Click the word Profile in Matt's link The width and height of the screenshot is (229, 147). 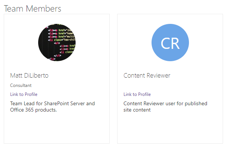click(x=31, y=94)
